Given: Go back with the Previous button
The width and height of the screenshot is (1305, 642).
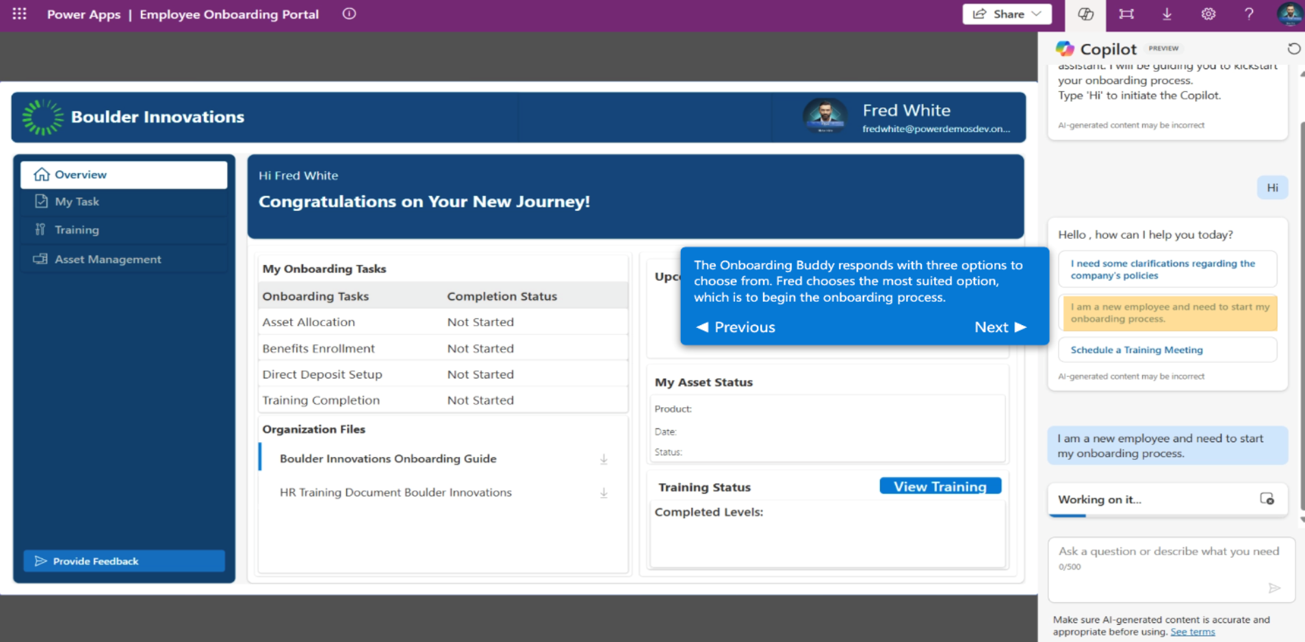Looking at the screenshot, I should 736,327.
